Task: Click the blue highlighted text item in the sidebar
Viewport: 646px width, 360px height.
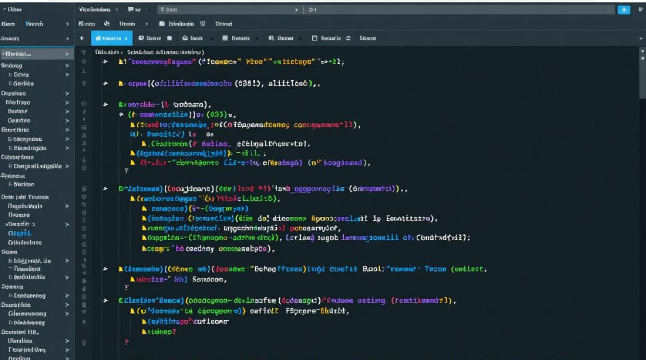Action: click(x=20, y=233)
